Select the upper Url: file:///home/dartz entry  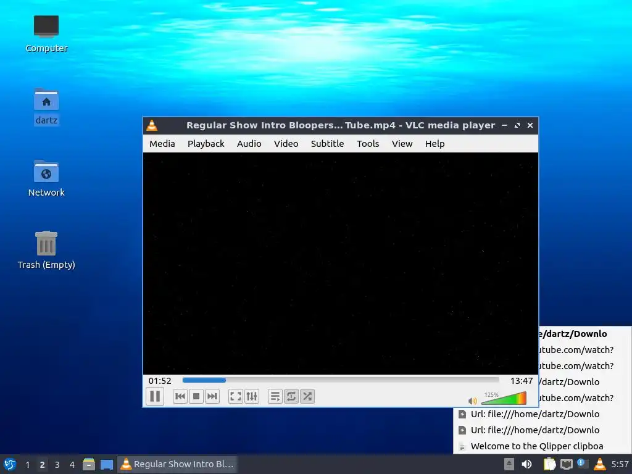click(543, 414)
